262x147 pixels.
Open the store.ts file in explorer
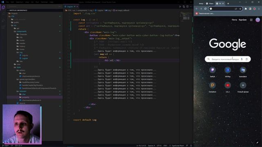(x=22, y=103)
